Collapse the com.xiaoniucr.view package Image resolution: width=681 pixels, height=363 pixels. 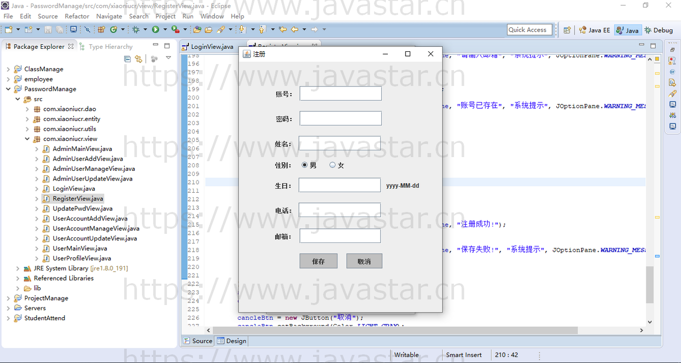coord(27,139)
